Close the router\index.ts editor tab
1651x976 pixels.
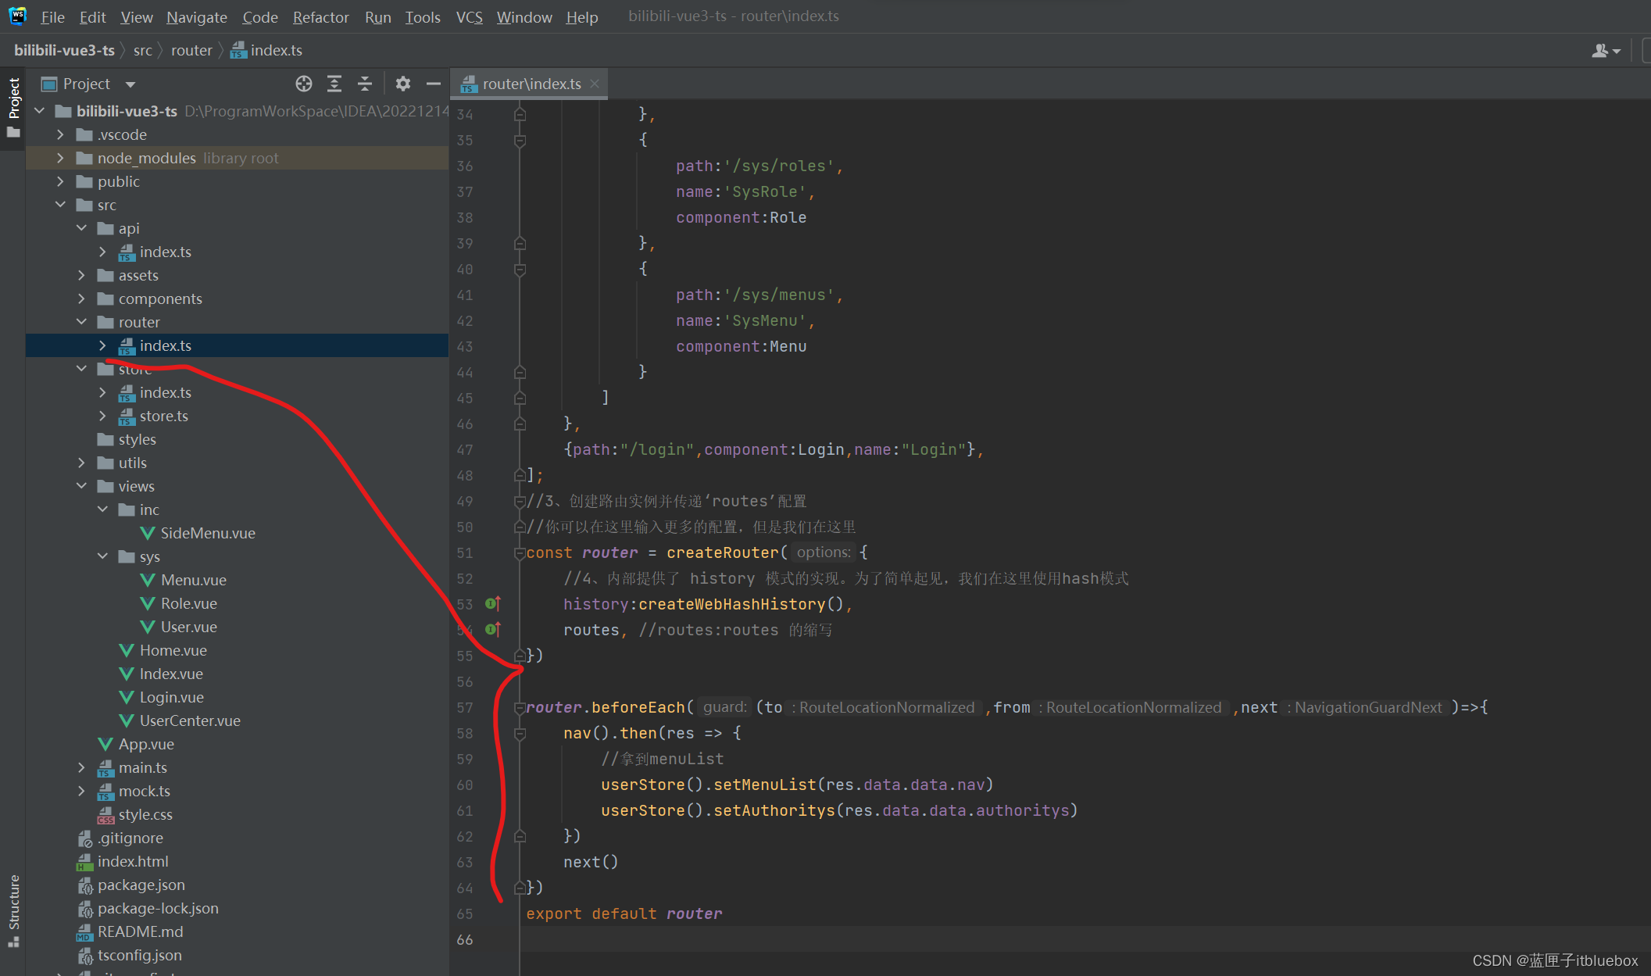[595, 84]
